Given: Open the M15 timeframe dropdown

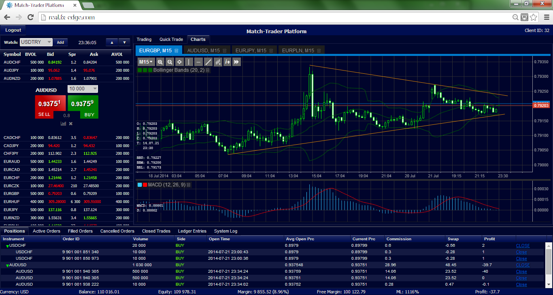Looking at the screenshot, I should click(x=146, y=62).
